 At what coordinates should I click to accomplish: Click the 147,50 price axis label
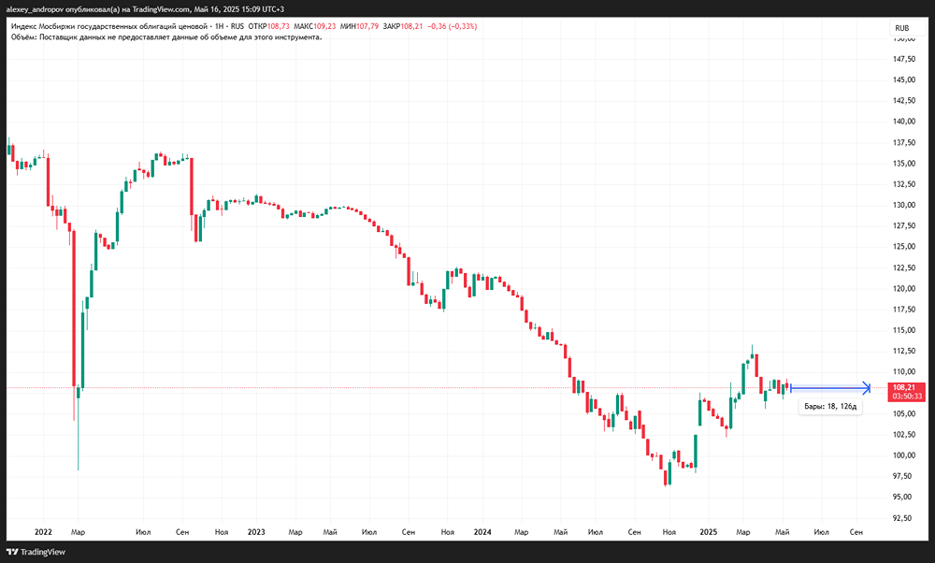coord(904,59)
